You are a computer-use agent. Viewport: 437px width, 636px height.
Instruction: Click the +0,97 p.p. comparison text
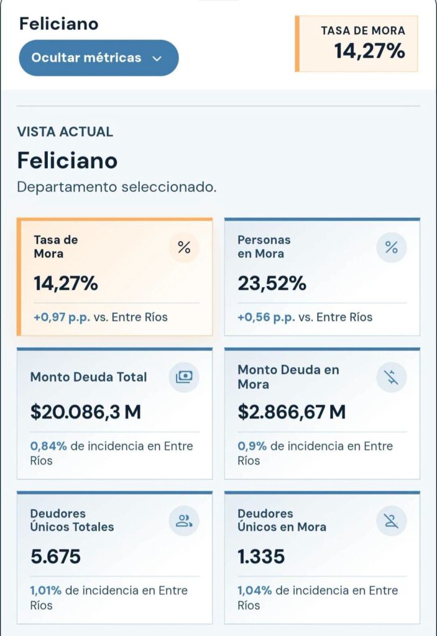(62, 317)
